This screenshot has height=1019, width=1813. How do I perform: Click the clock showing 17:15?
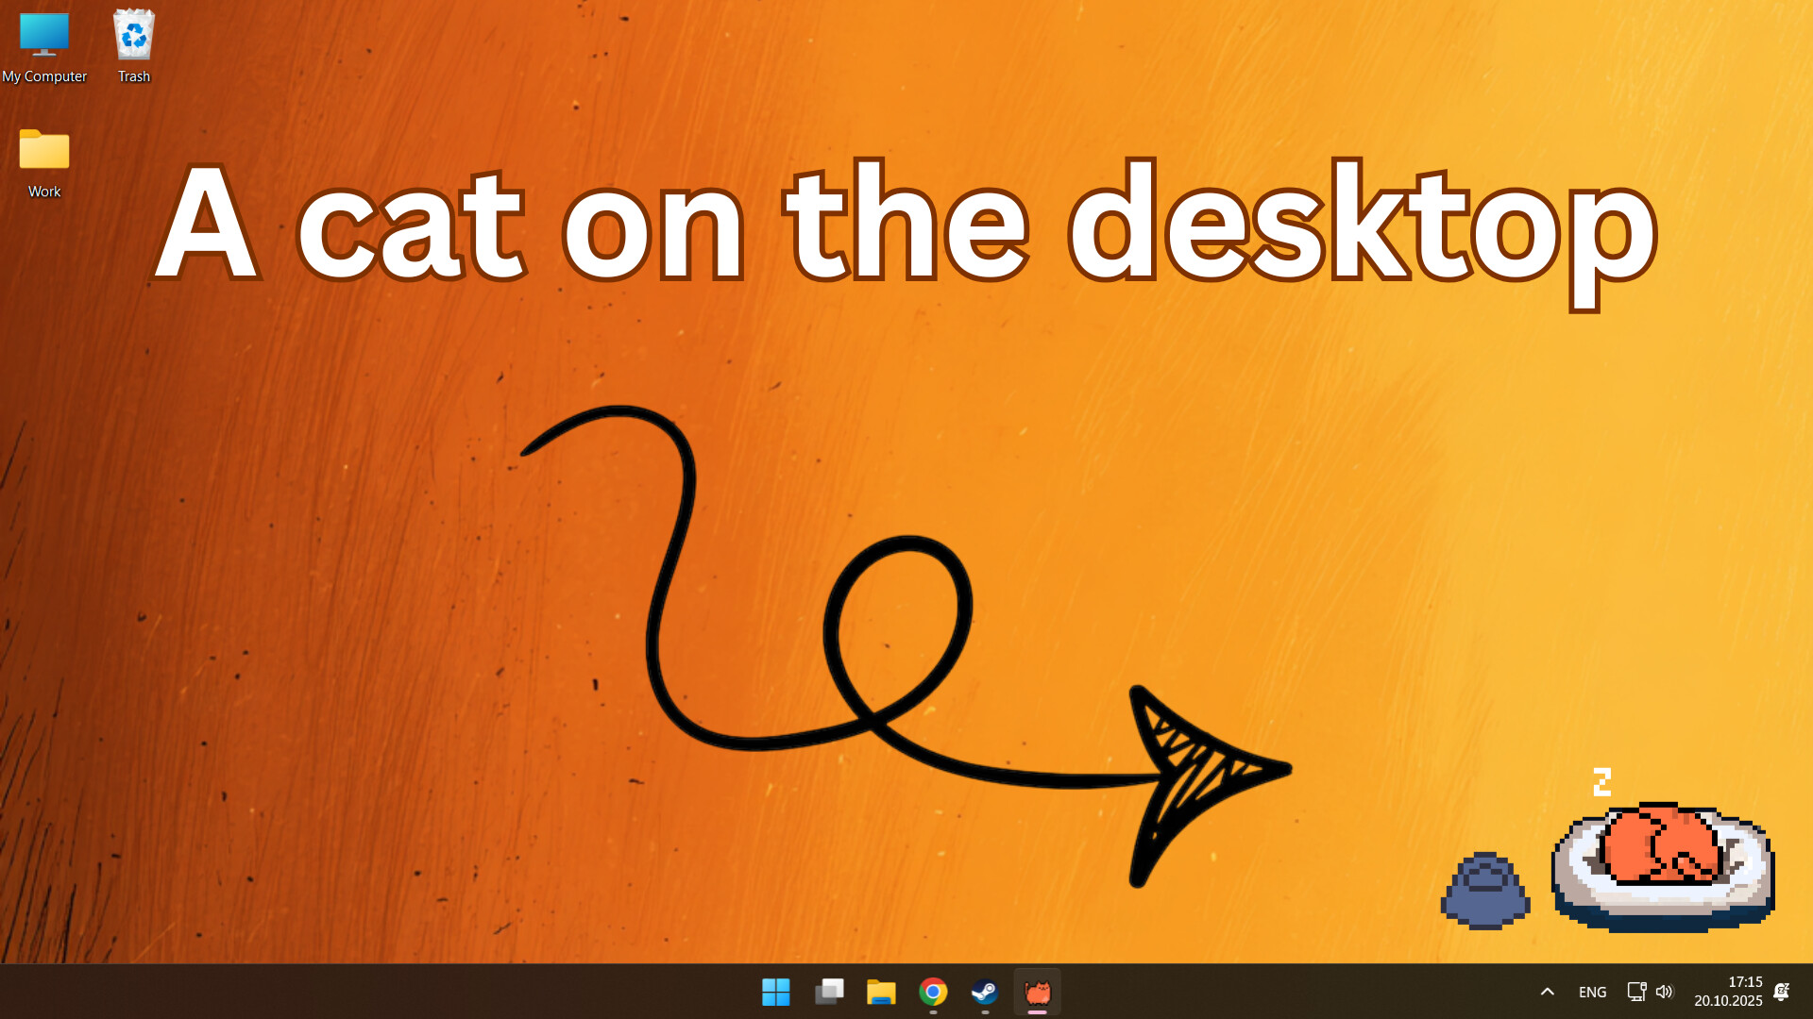tap(1745, 981)
